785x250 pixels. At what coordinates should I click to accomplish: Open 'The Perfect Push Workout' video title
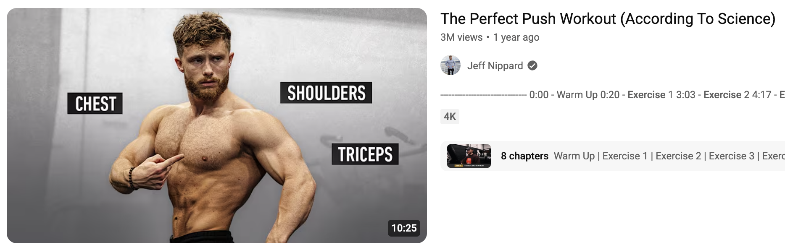tap(608, 18)
